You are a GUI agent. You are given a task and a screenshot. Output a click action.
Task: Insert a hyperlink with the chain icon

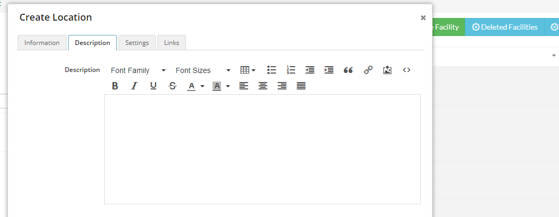pos(368,70)
